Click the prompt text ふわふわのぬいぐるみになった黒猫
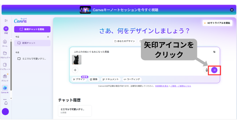This screenshot has width=237, height=124. click(91, 52)
